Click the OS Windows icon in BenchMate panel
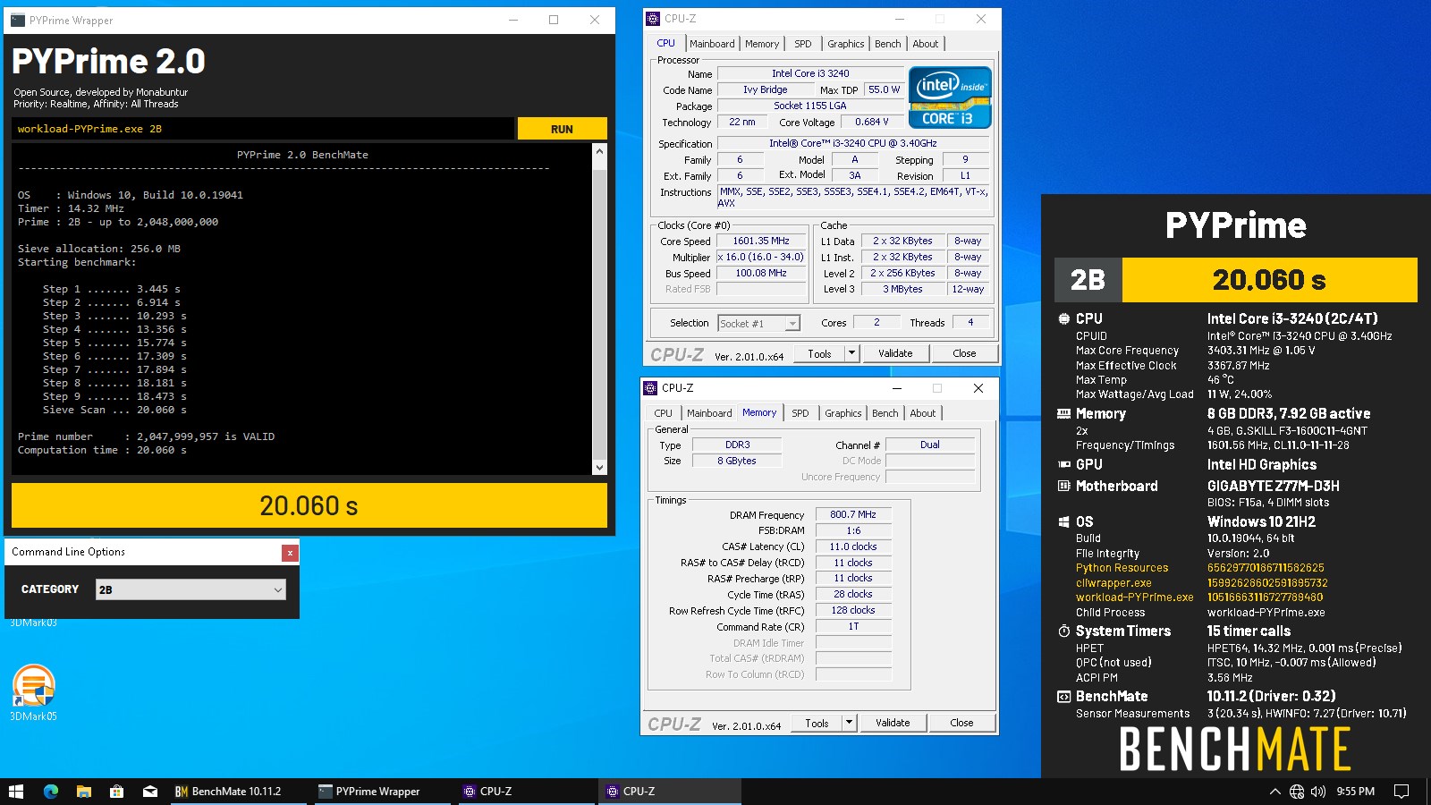Viewport: 1431px width, 805px height. click(1063, 521)
